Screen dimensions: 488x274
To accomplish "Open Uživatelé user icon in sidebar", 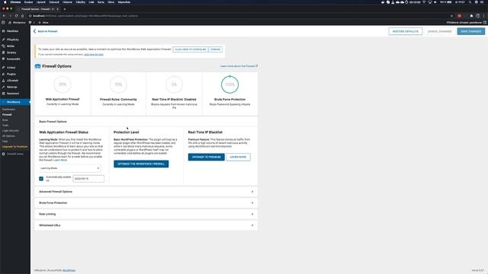I will pyautogui.click(x=3, y=81).
